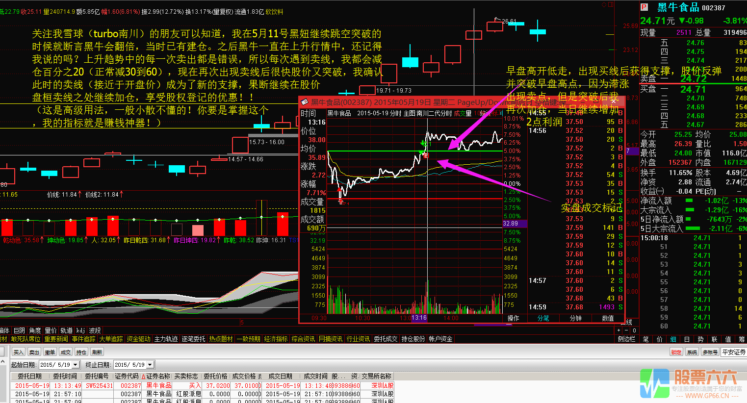This screenshot has width=747, height=403.
Task: Select the 事件追踪 tab
Action: pyautogui.click(x=84, y=339)
